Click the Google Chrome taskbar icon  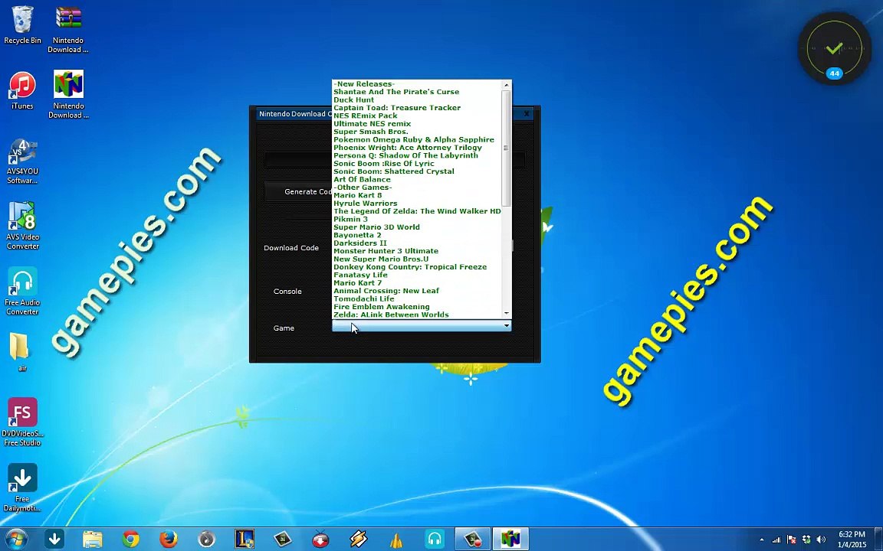coord(130,540)
